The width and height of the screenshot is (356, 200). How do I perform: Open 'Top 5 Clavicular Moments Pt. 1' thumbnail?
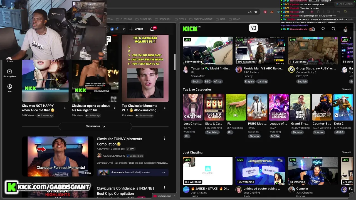tap(145, 68)
